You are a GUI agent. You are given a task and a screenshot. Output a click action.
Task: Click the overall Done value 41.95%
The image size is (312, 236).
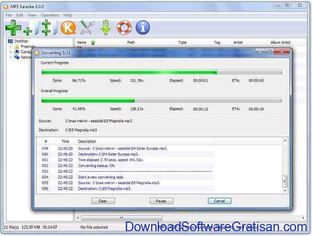tap(79, 109)
